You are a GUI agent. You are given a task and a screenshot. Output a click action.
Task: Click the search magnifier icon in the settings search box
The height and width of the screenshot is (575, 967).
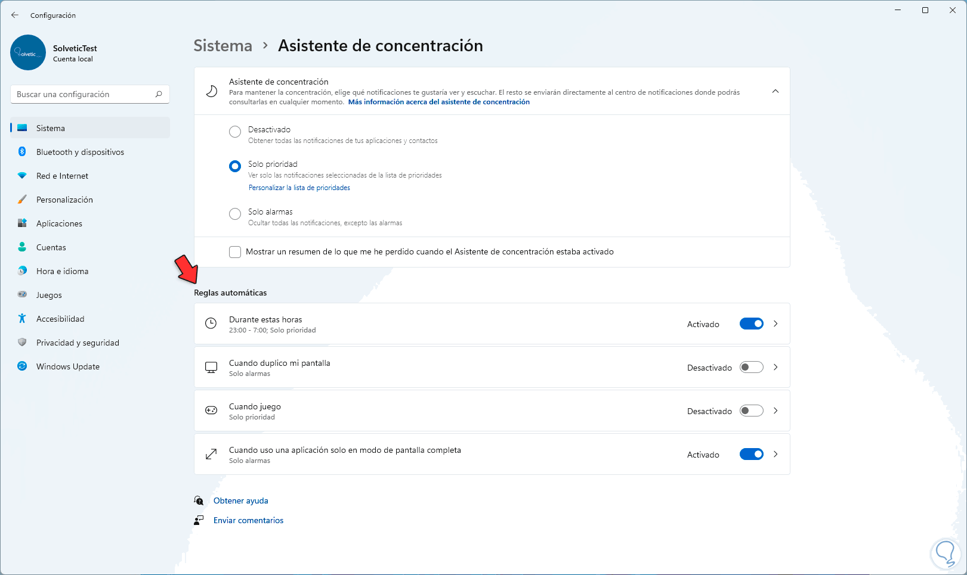coord(159,94)
